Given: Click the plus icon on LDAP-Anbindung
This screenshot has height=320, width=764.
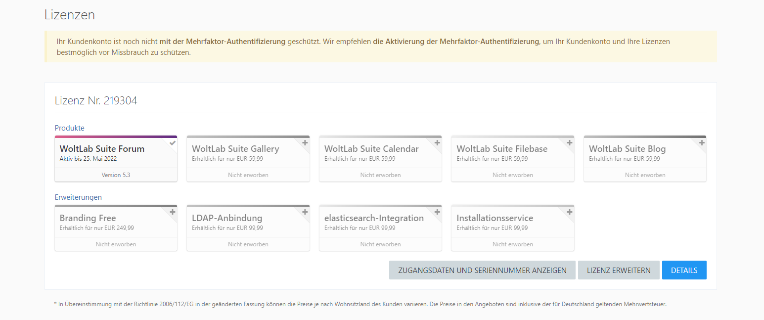Looking at the screenshot, I should [305, 212].
